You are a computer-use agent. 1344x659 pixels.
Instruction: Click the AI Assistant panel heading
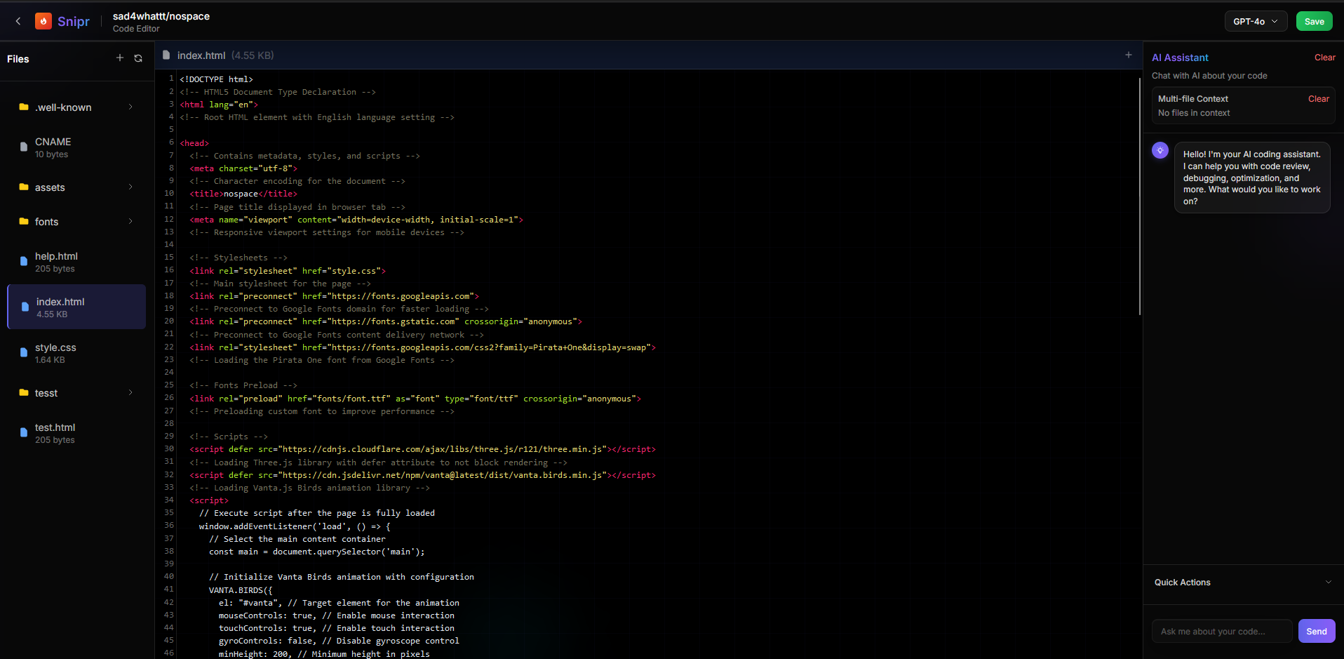[x=1180, y=58]
